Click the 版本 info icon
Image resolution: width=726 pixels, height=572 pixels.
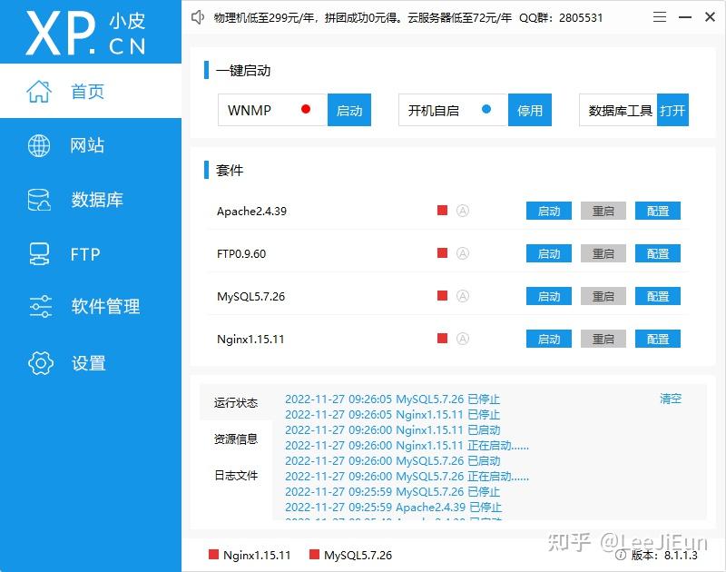click(x=621, y=555)
